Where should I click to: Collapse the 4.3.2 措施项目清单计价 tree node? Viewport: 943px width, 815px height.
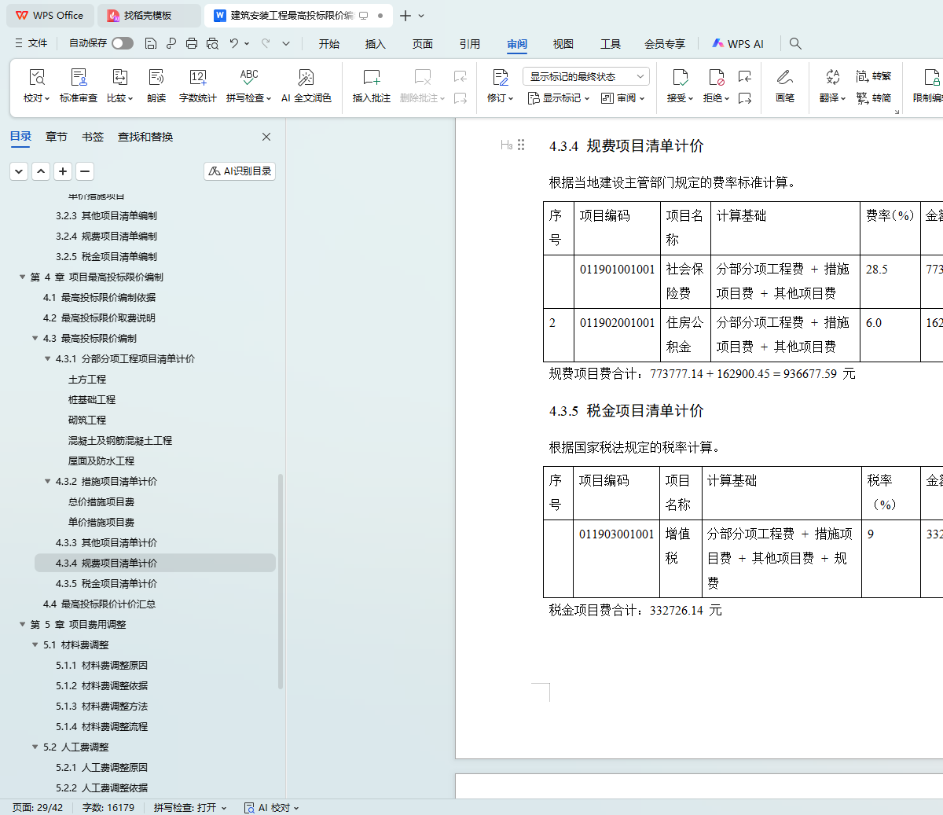tap(48, 481)
